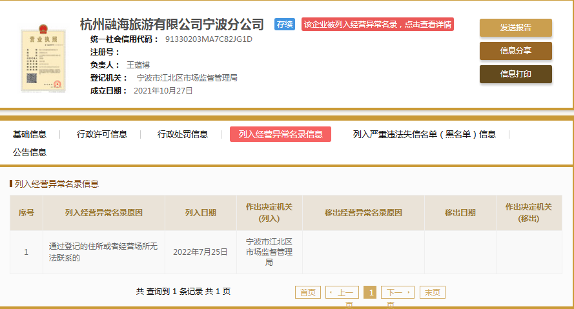Click the 信息分享 button
Screen dimensions: 574x309
pyautogui.click(x=515, y=51)
